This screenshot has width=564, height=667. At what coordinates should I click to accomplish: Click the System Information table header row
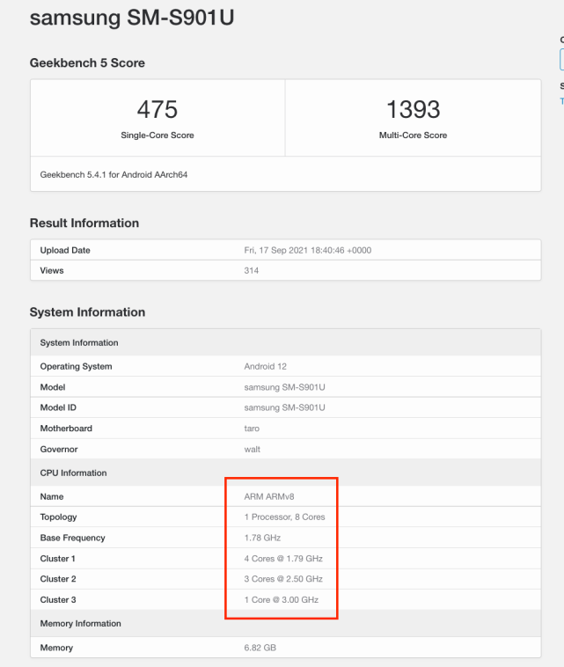pos(285,342)
